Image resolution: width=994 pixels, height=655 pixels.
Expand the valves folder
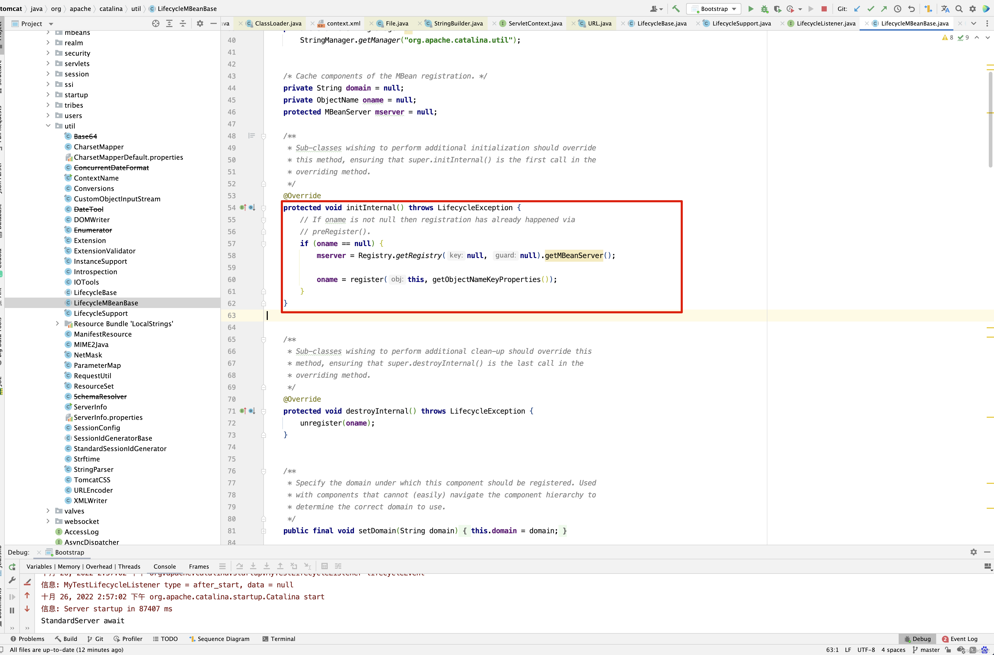click(x=48, y=510)
